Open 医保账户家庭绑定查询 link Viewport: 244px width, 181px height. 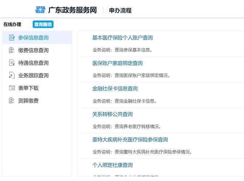pyautogui.click(x=117, y=63)
